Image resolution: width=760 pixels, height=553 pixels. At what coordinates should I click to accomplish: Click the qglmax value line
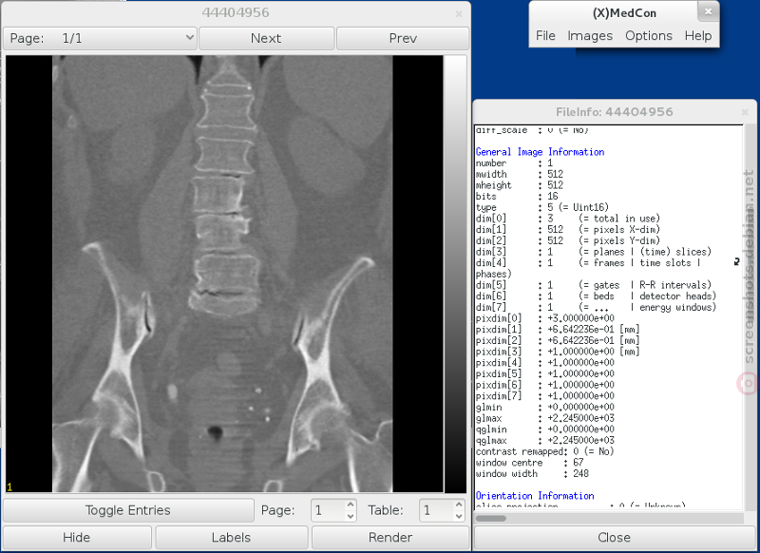pos(545,441)
